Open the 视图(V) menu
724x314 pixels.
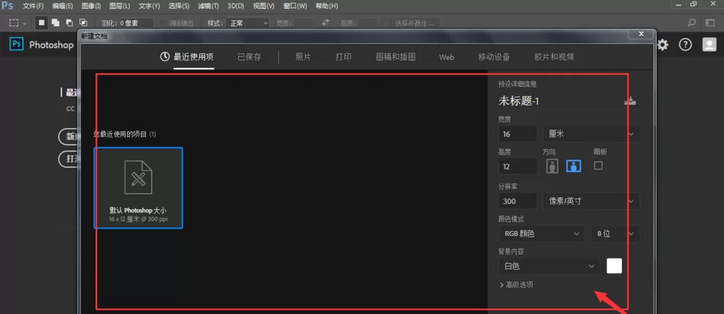[263, 6]
